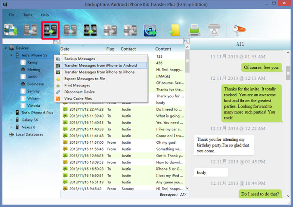Choose View Cache Files from the context menu

click(101, 99)
